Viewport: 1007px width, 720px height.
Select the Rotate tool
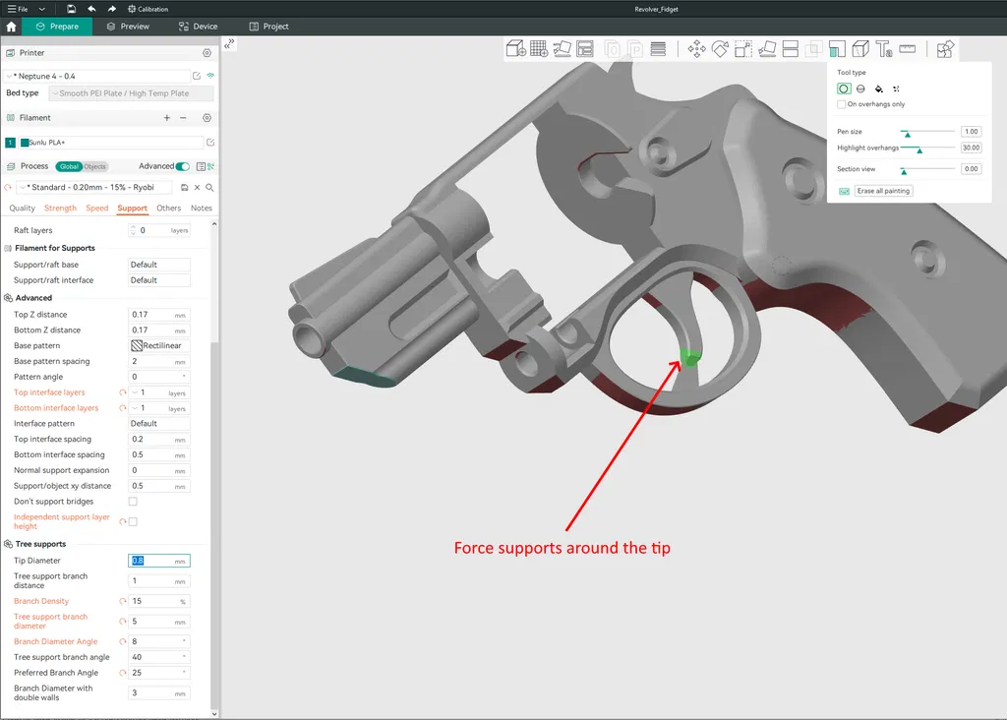tap(720, 49)
